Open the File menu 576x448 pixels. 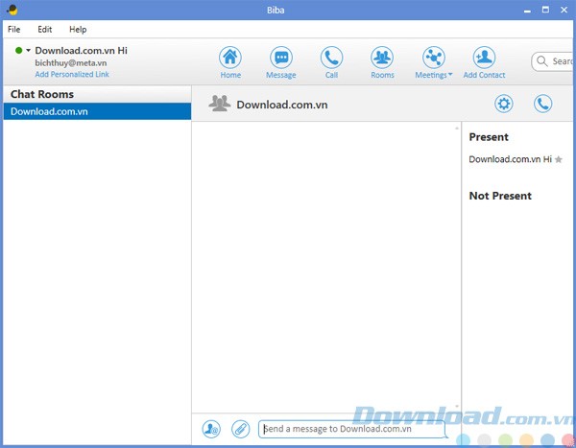[x=14, y=30]
